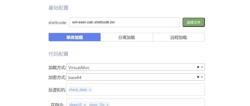The image size is (250, 106).
Task: Select the check_desk tag text
Action: point(78,90)
